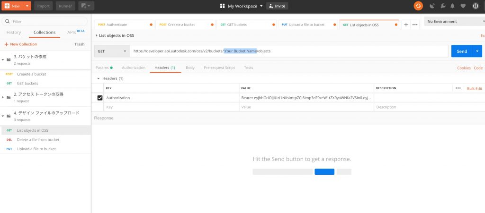Viewport: 485px width, 213px height.
Task: Click the Bearer token value cell
Action: [x=306, y=98]
